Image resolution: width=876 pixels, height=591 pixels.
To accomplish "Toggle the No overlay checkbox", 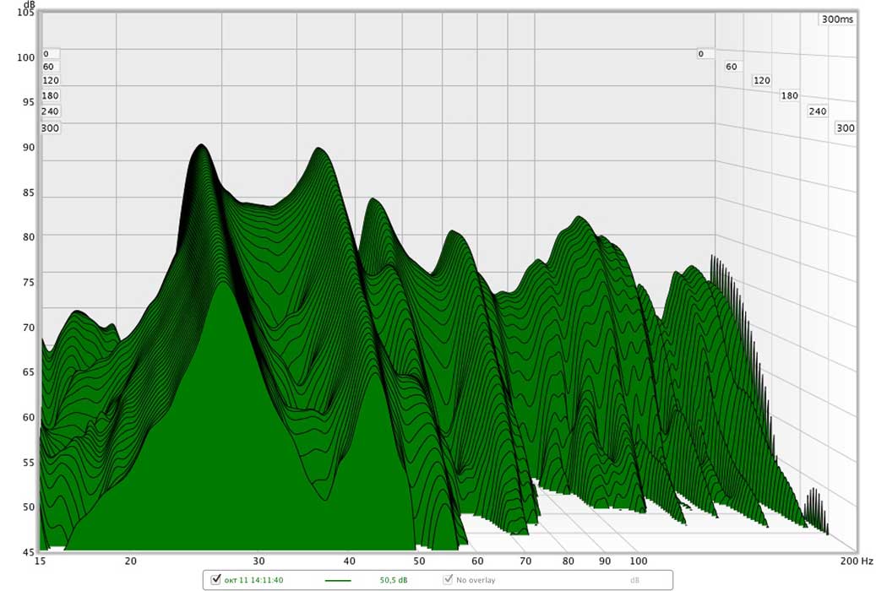I will click(x=448, y=580).
